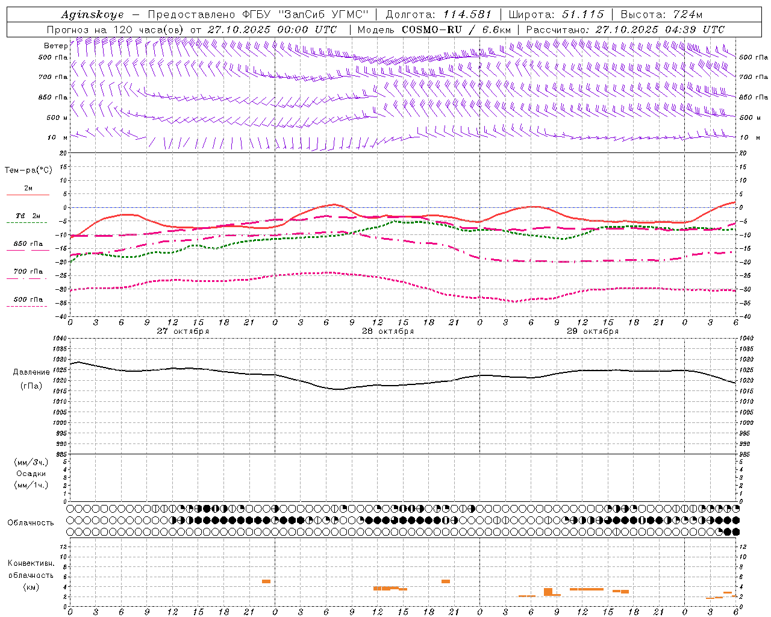
Task: Click the "Осадки" precipitation label
Action: point(31,474)
